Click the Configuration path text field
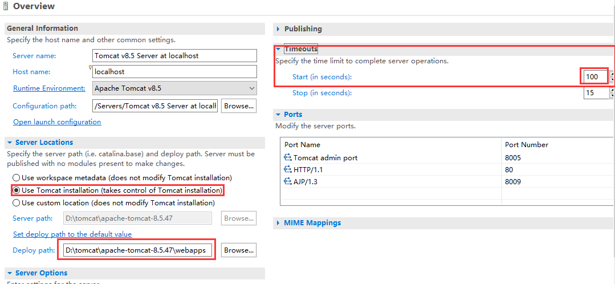615x284 pixels. pyautogui.click(x=155, y=106)
